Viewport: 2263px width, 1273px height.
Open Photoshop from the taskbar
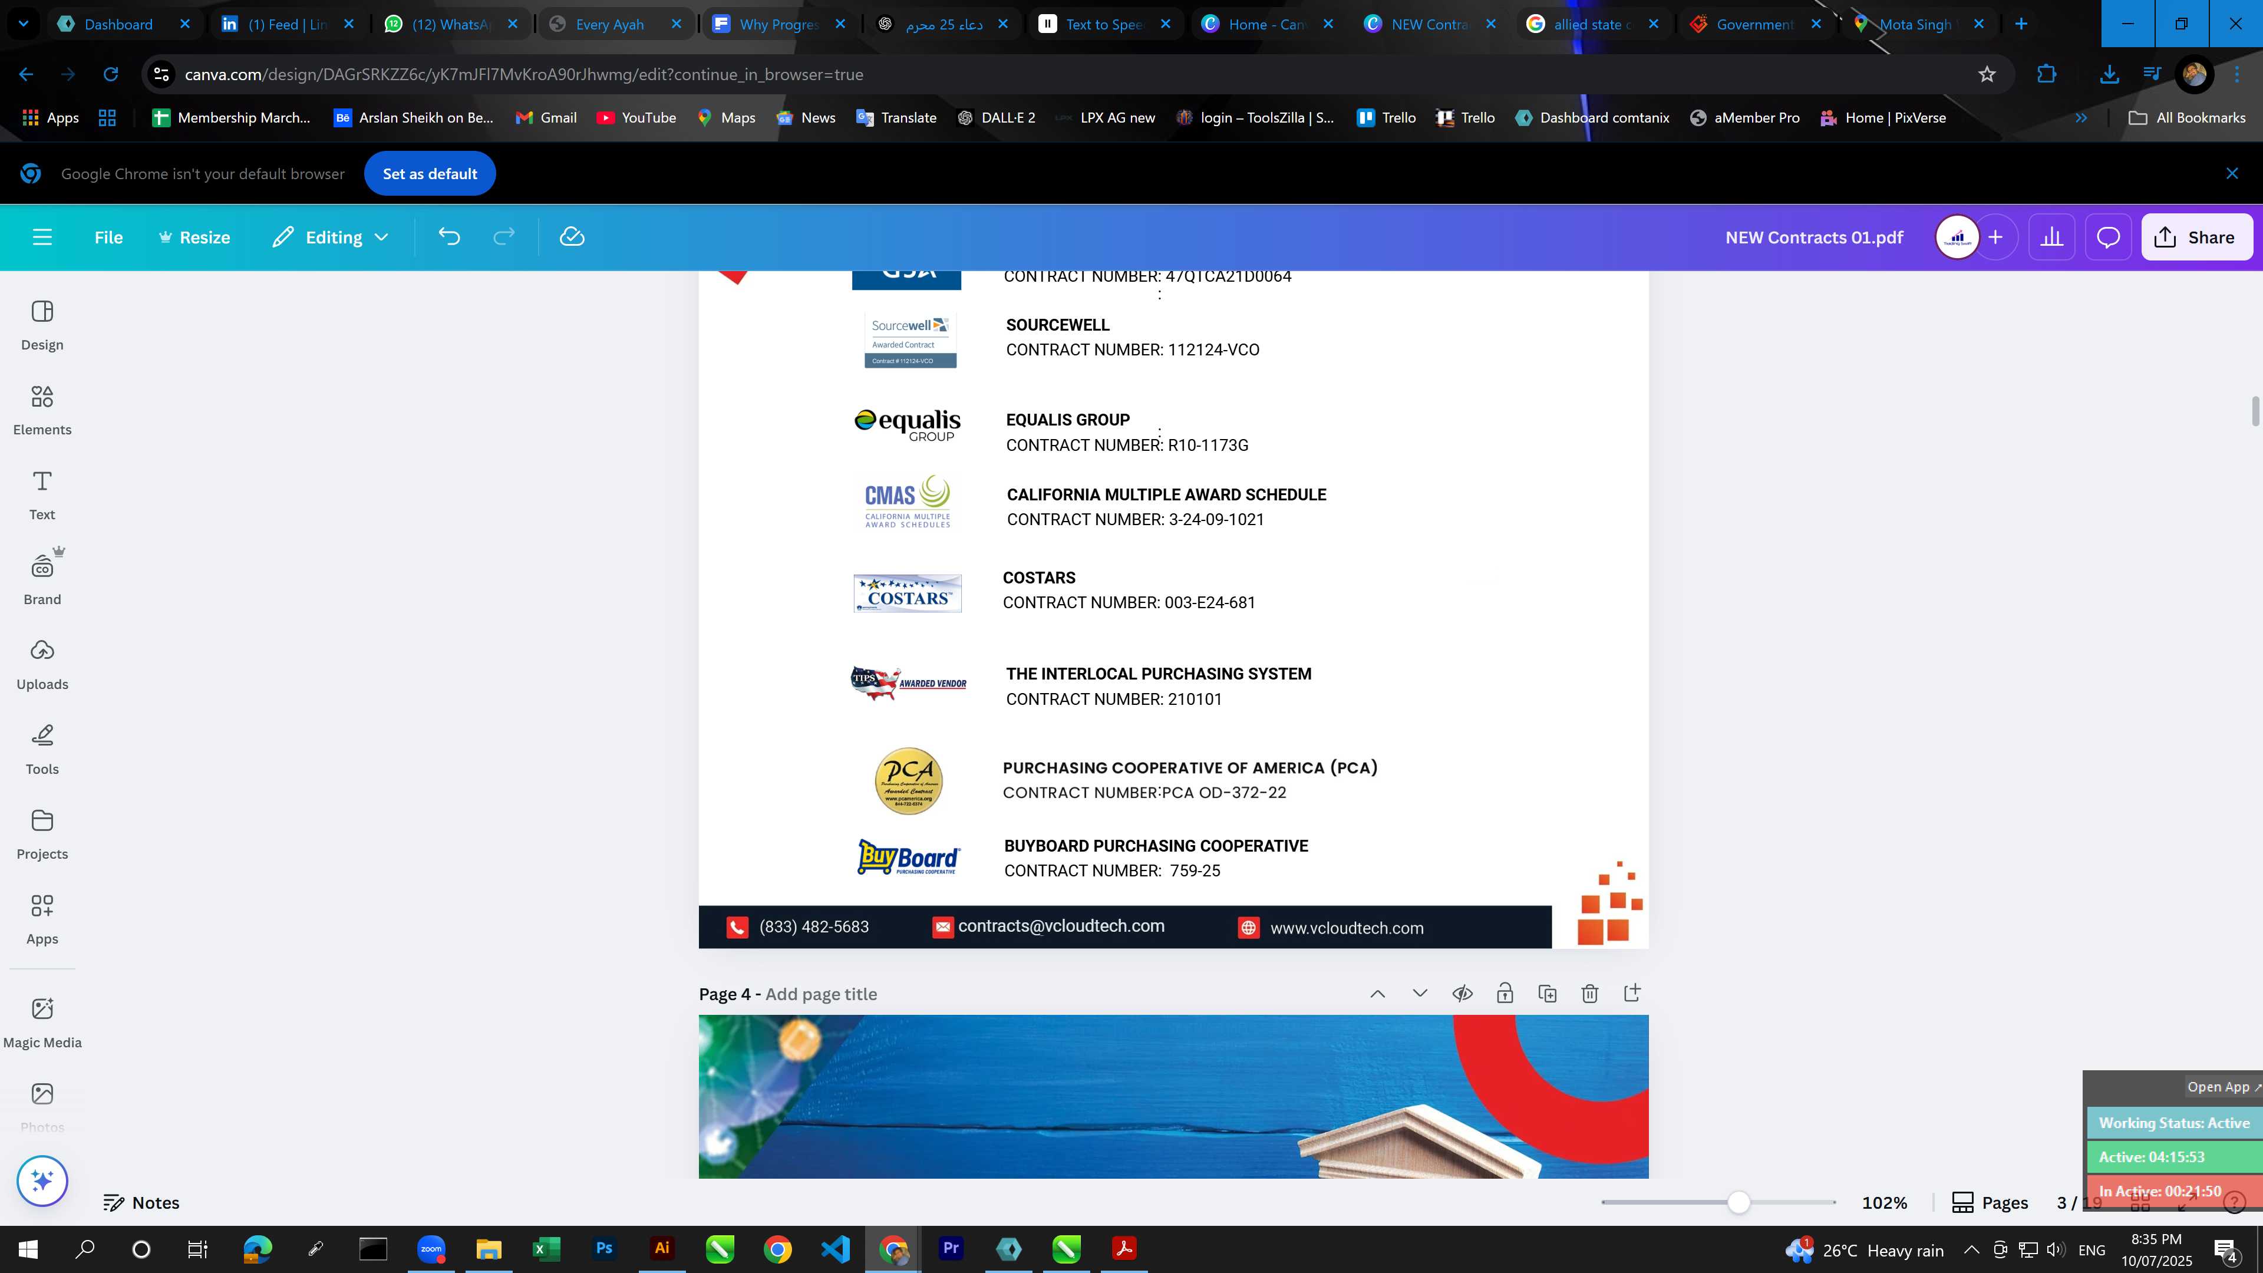pyautogui.click(x=605, y=1249)
